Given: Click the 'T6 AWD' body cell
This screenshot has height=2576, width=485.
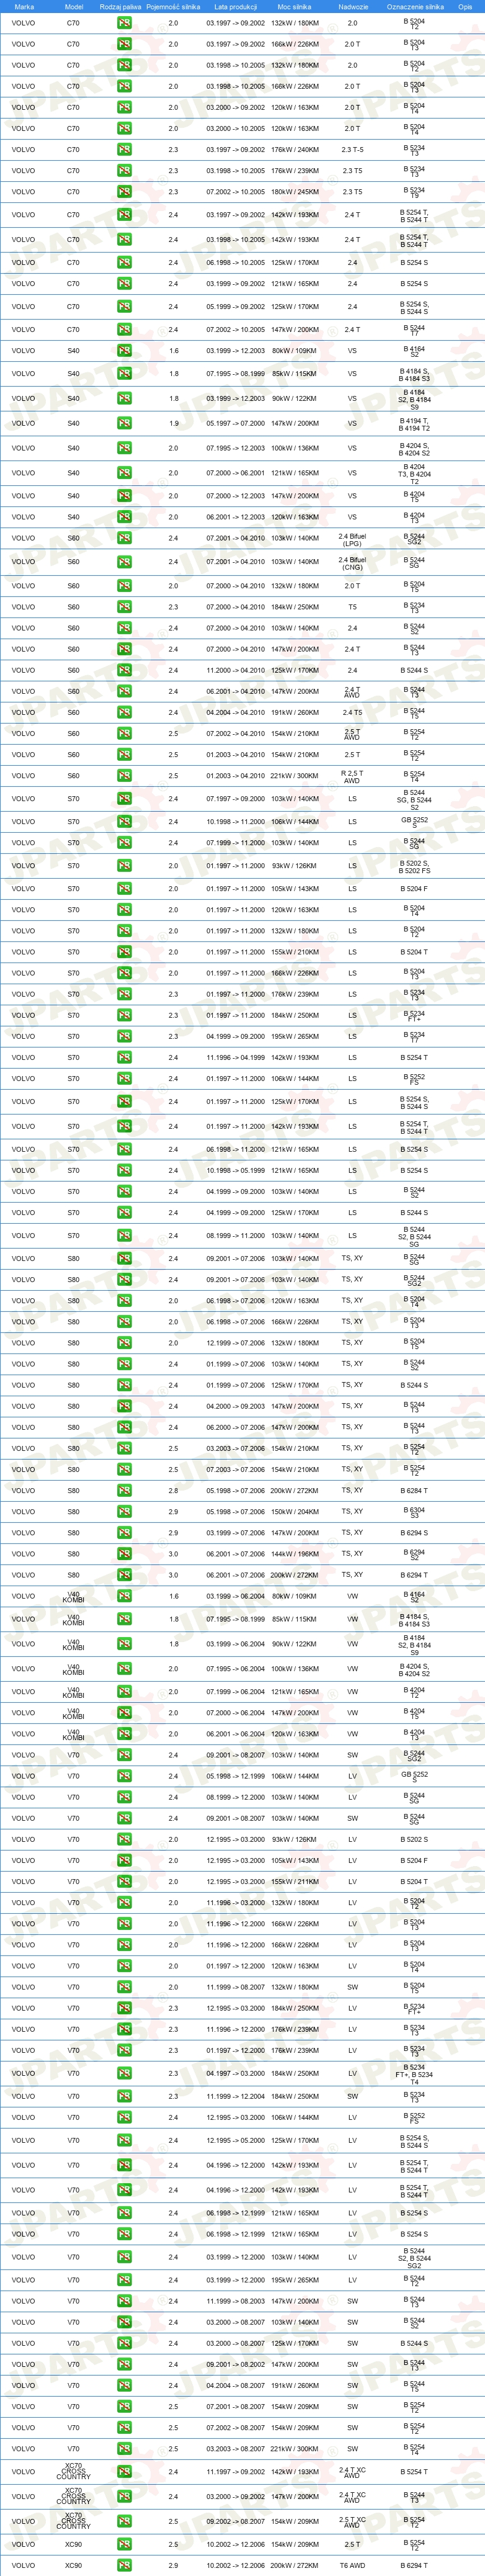Looking at the screenshot, I should (352, 2565).
